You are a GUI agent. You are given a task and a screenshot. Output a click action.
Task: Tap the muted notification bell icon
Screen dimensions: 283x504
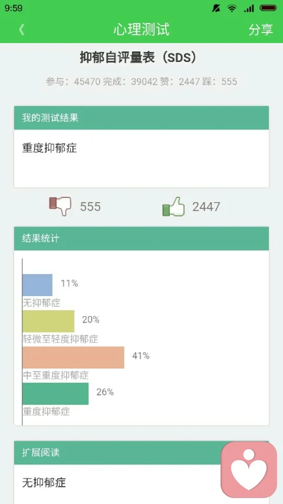pos(216,8)
